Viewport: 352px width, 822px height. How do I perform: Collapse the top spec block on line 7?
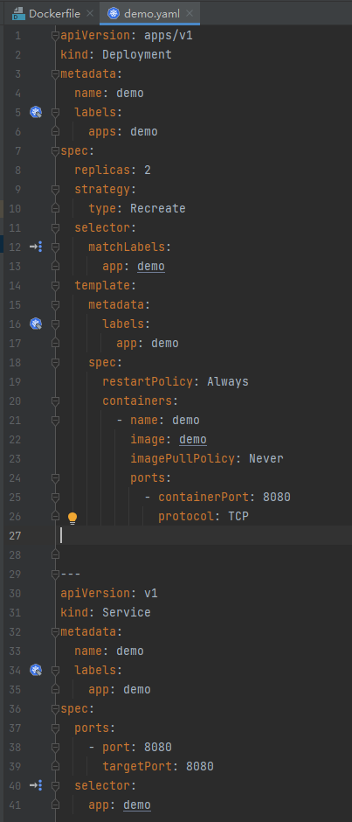point(55,151)
